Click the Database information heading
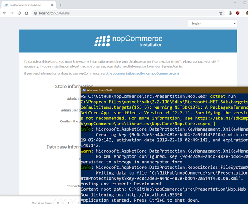Screen dimensions: 248x204 pyautogui.click(x=63, y=147)
